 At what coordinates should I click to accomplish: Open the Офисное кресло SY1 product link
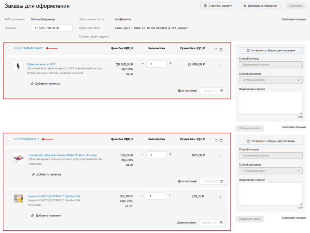click(41, 64)
